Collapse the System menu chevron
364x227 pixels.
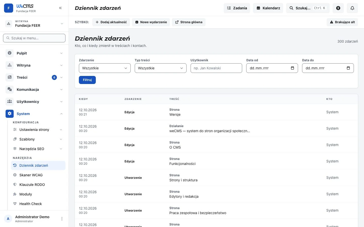[61, 114]
